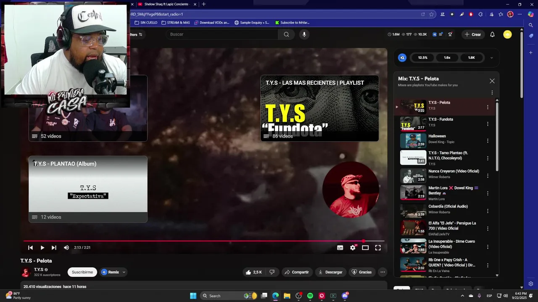Like the video with 2,5 K likes
538x302 pixels.
[x=254, y=272]
